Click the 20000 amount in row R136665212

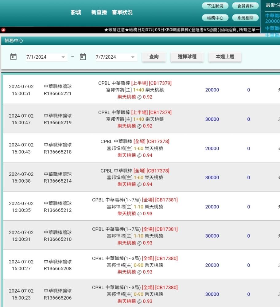[212, 207]
